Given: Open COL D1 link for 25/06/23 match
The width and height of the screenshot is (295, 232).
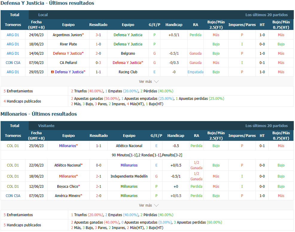Looking at the screenshot, I should (13, 146).
